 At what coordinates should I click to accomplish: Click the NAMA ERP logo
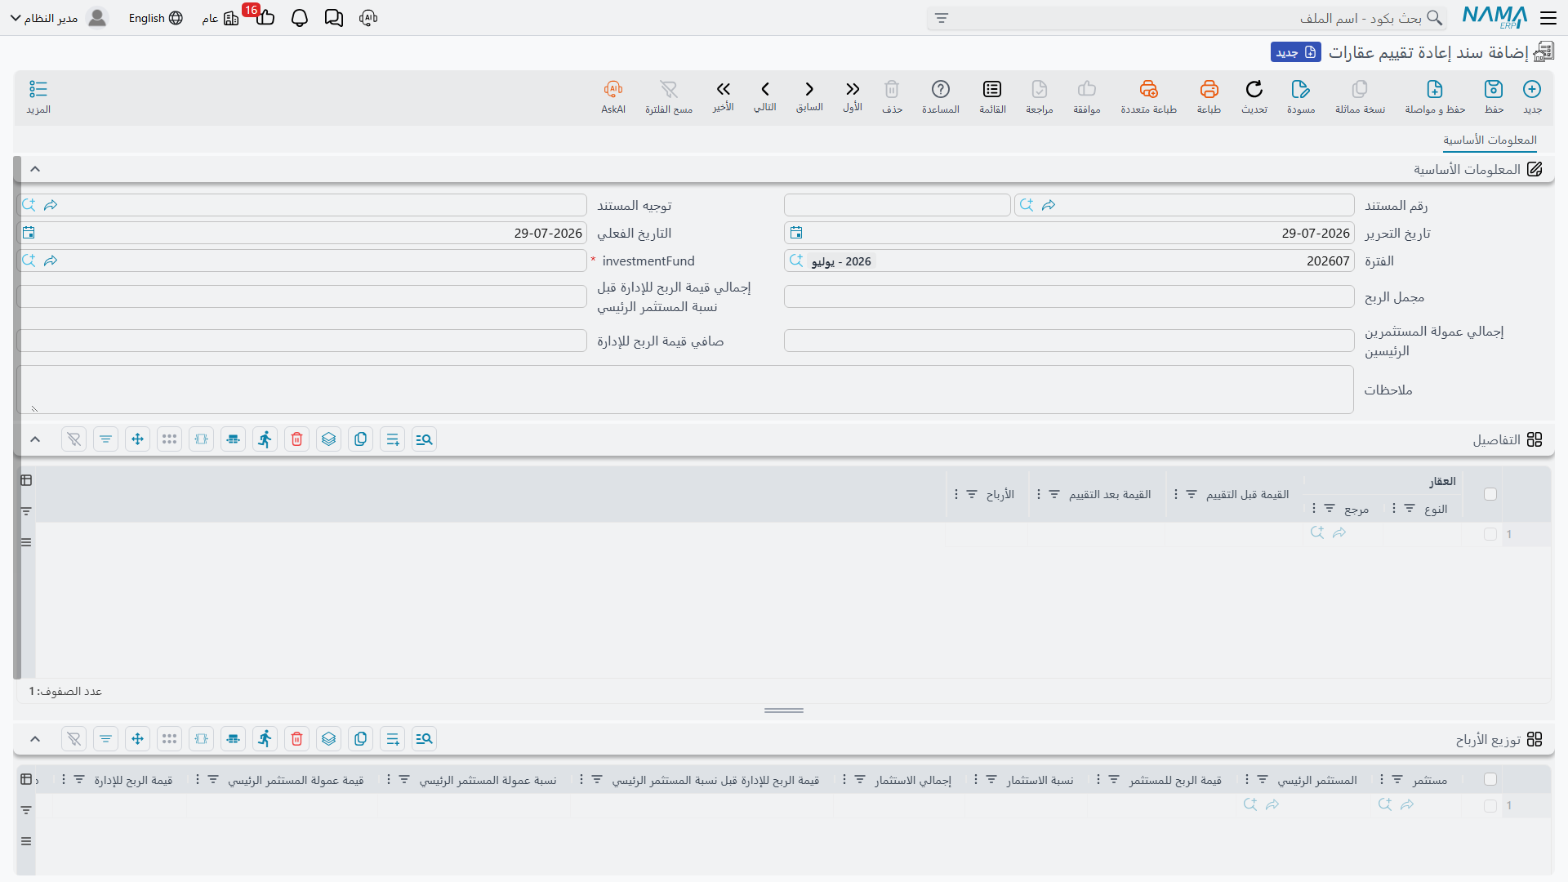1494,17
